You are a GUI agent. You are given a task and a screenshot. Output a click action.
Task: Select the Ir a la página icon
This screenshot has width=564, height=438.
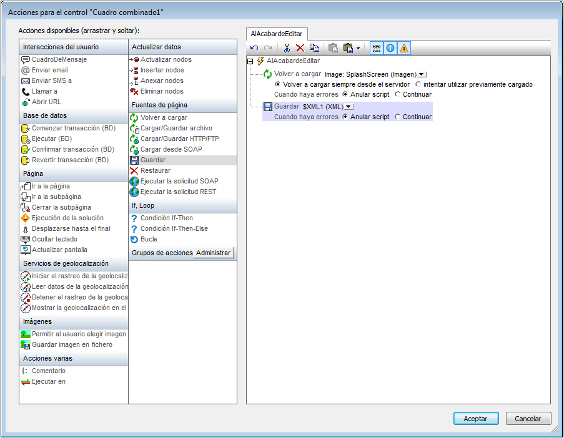click(26, 187)
